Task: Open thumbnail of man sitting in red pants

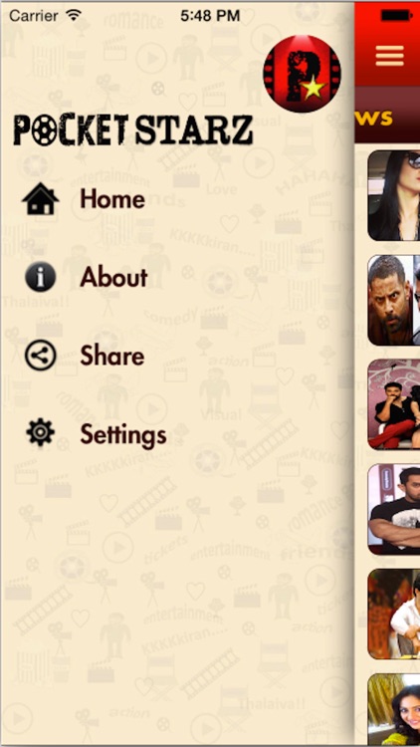Action: tap(394, 404)
